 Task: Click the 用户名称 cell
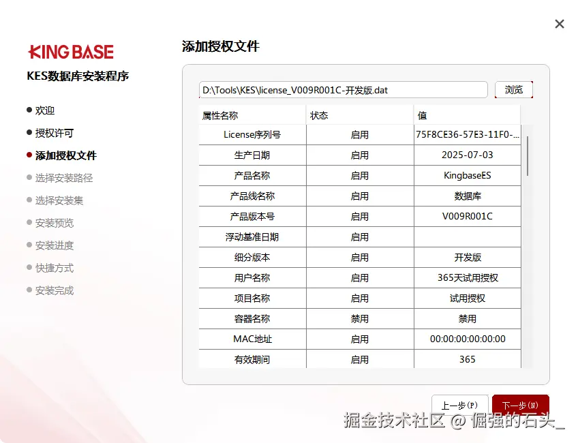pyautogui.click(x=252, y=277)
